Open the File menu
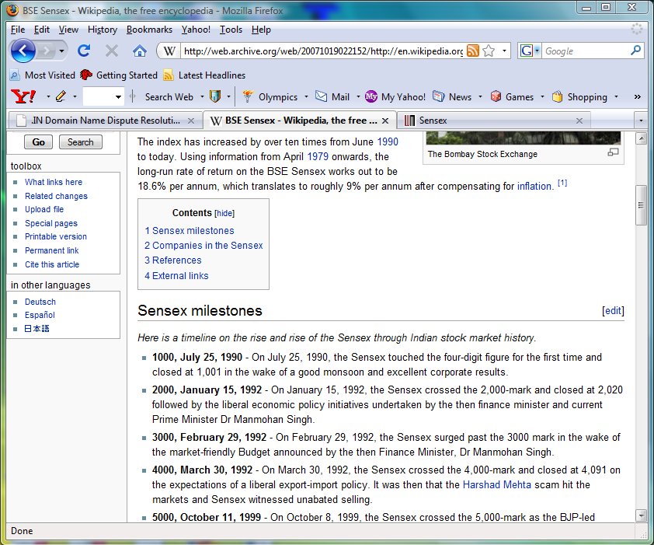Viewport: 654px width, 545px height. (18, 30)
